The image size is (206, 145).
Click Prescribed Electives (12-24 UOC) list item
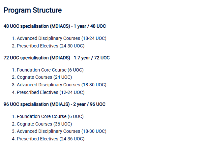50,92
